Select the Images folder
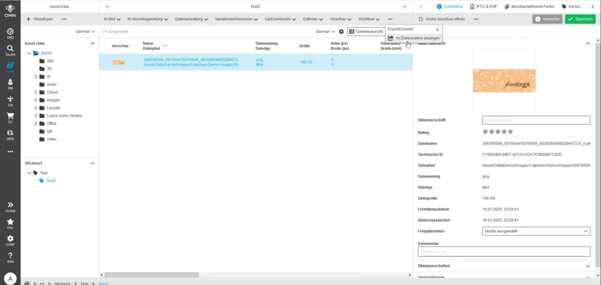 pyautogui.click(x=53, y=100)
